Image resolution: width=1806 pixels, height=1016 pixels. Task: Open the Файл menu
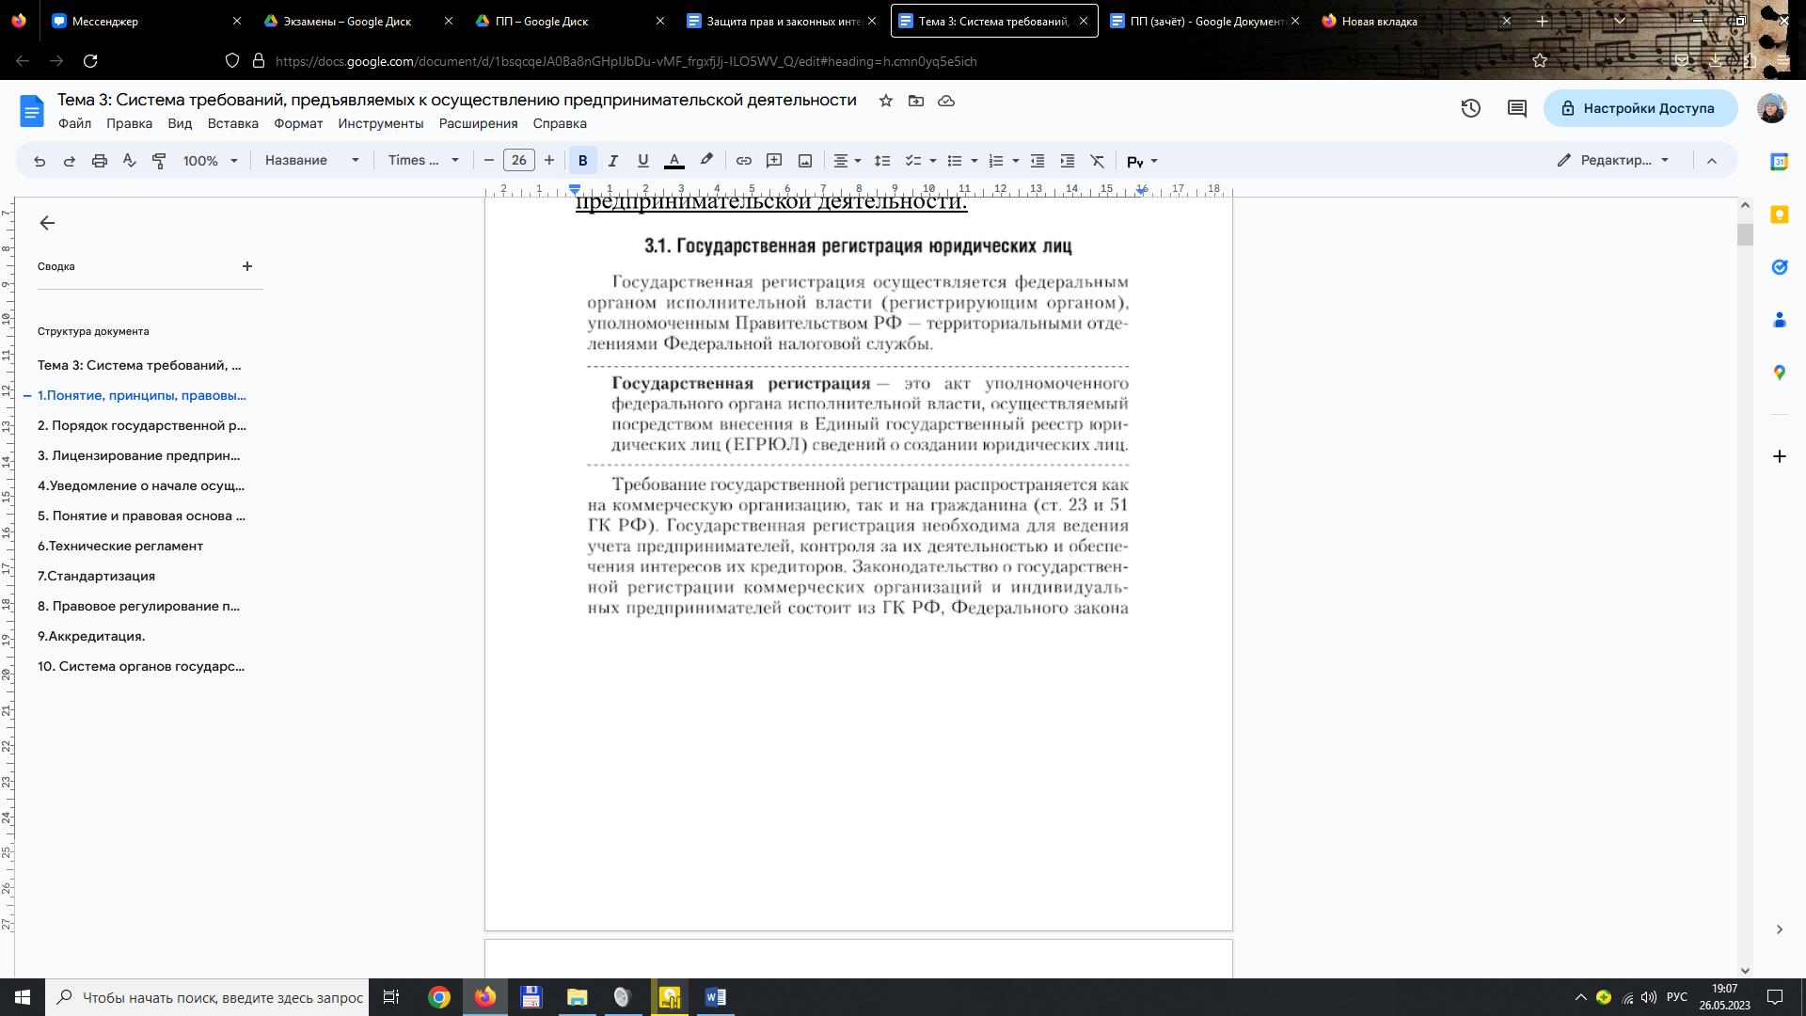point(75,123)
